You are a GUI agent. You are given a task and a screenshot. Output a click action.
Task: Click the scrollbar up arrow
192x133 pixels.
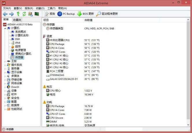pyautogui.click(x=188, y=20)
